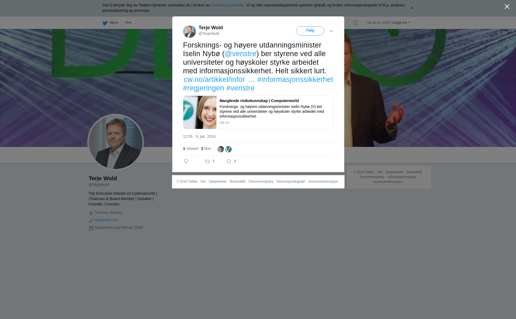Like the tweet with the heart icon
The height and width of the screenshot is (319, 516).
click(x=229, y=161)
